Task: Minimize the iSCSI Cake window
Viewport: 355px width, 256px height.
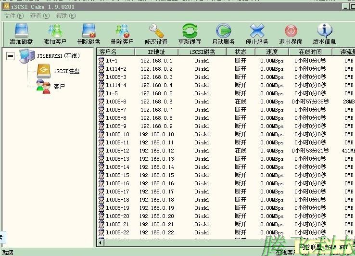Action: [x=345, y=7]
